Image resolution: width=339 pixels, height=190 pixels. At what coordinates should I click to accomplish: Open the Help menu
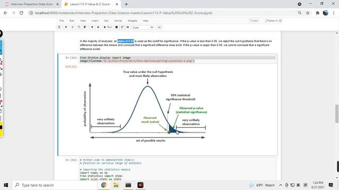point(146,21)
